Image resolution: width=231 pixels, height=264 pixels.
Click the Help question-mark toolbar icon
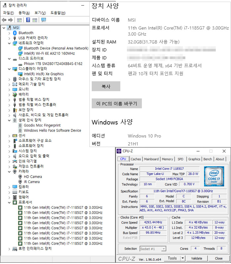pyautogui.click(x=28, y=20)
